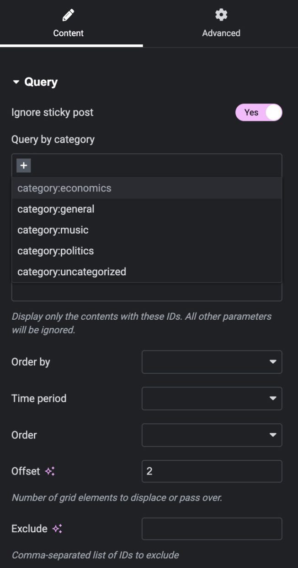Choose category:politics option

point(56,251)
